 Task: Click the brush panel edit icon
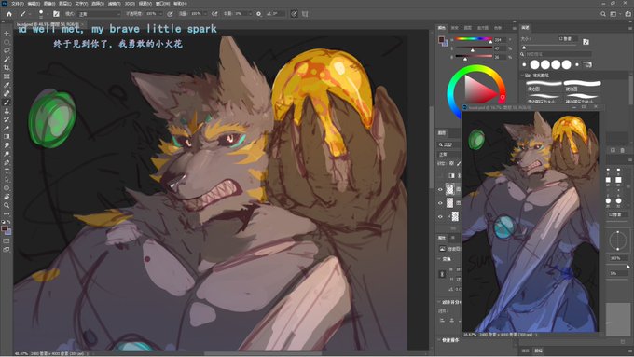coord(586,42)
